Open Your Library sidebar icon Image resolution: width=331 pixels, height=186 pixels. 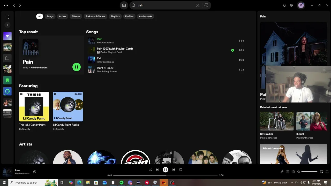click(7, 17)
